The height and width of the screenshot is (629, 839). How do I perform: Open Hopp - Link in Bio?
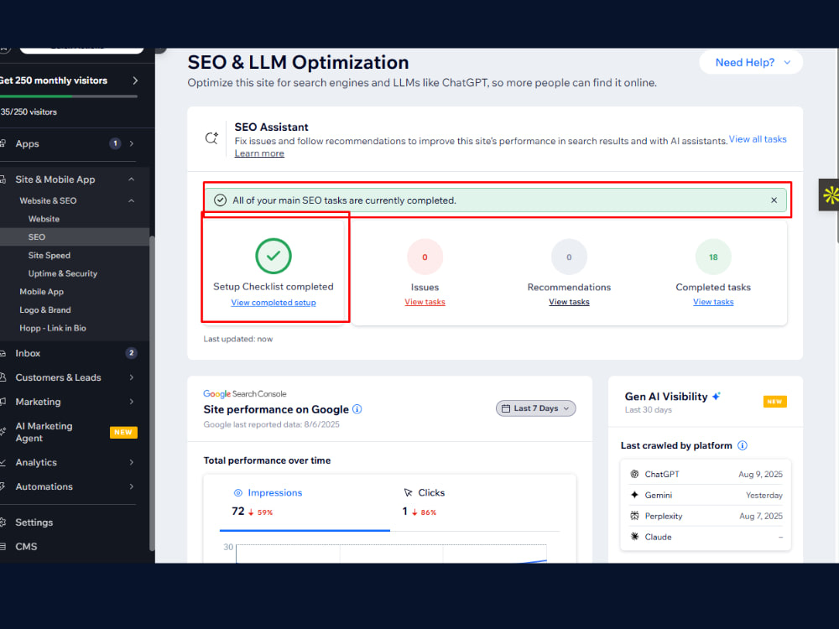click(52, 328)
